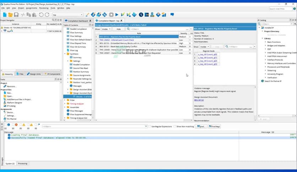
Task: Toggle the error messages filter checkbox
Action: (13, 125)
